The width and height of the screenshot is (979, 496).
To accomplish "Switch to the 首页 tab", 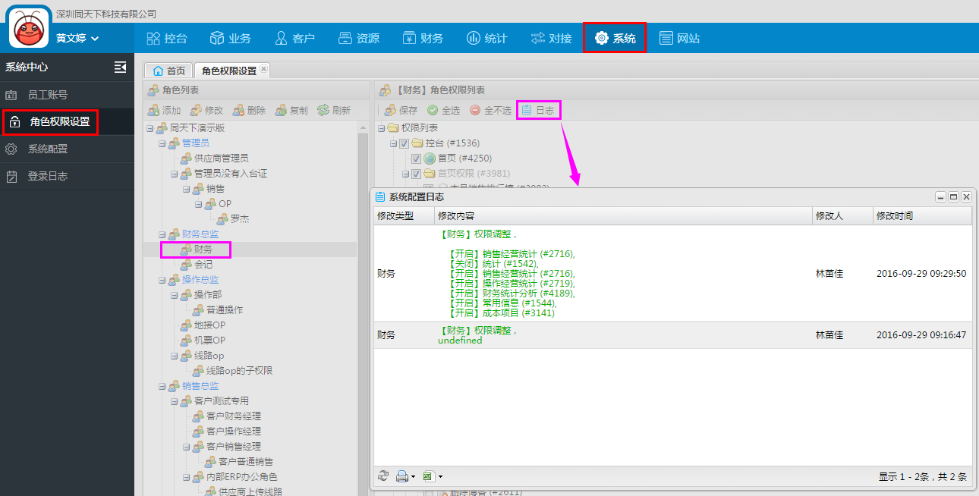I will click(x=168, y=71).
